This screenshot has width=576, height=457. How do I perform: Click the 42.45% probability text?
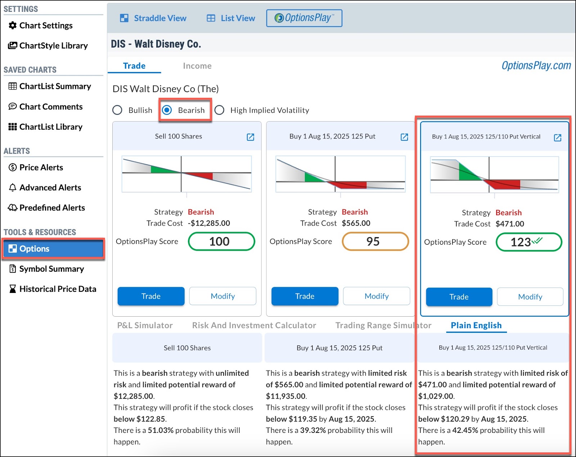coord(465,430)
